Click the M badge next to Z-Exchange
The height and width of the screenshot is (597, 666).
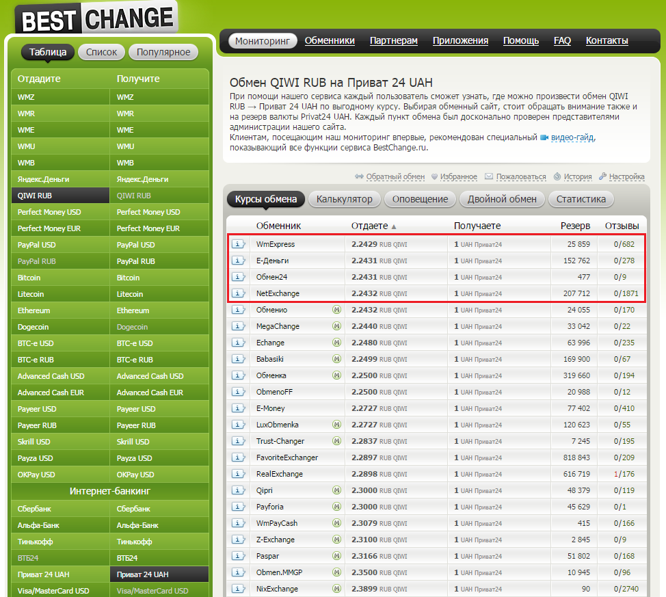click(x=337, y=540)
